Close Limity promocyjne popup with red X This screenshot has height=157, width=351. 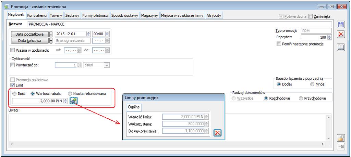click(x=217, y=133)
